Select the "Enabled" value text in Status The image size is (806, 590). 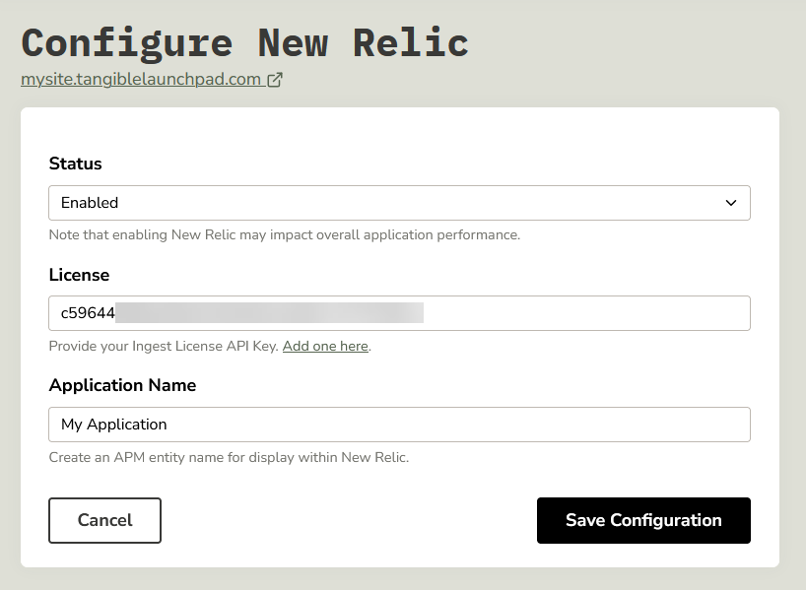click(x=90, y=203)
